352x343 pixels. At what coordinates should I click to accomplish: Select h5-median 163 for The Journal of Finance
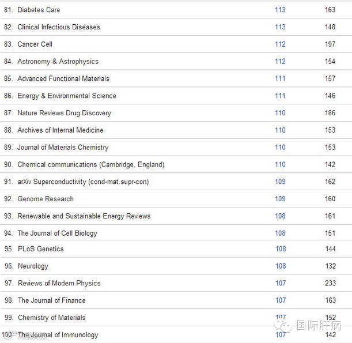point(331,300)
